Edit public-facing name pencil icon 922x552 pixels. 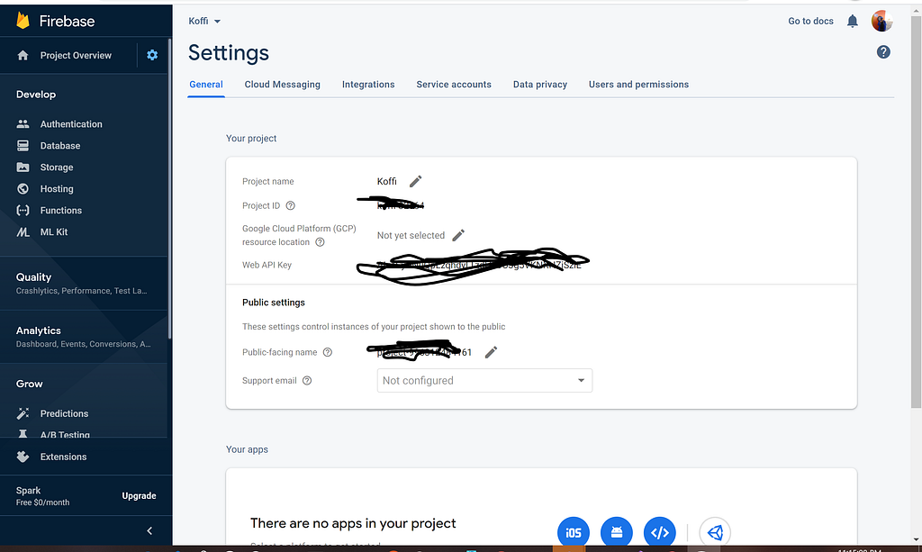[x=491, y=352]
